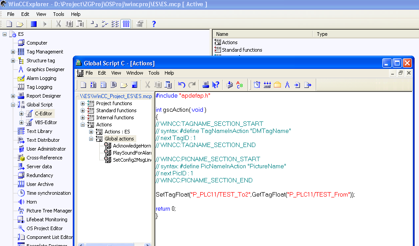Click Undo arrow in Global Script toolbar

click(x=182, y=85)
